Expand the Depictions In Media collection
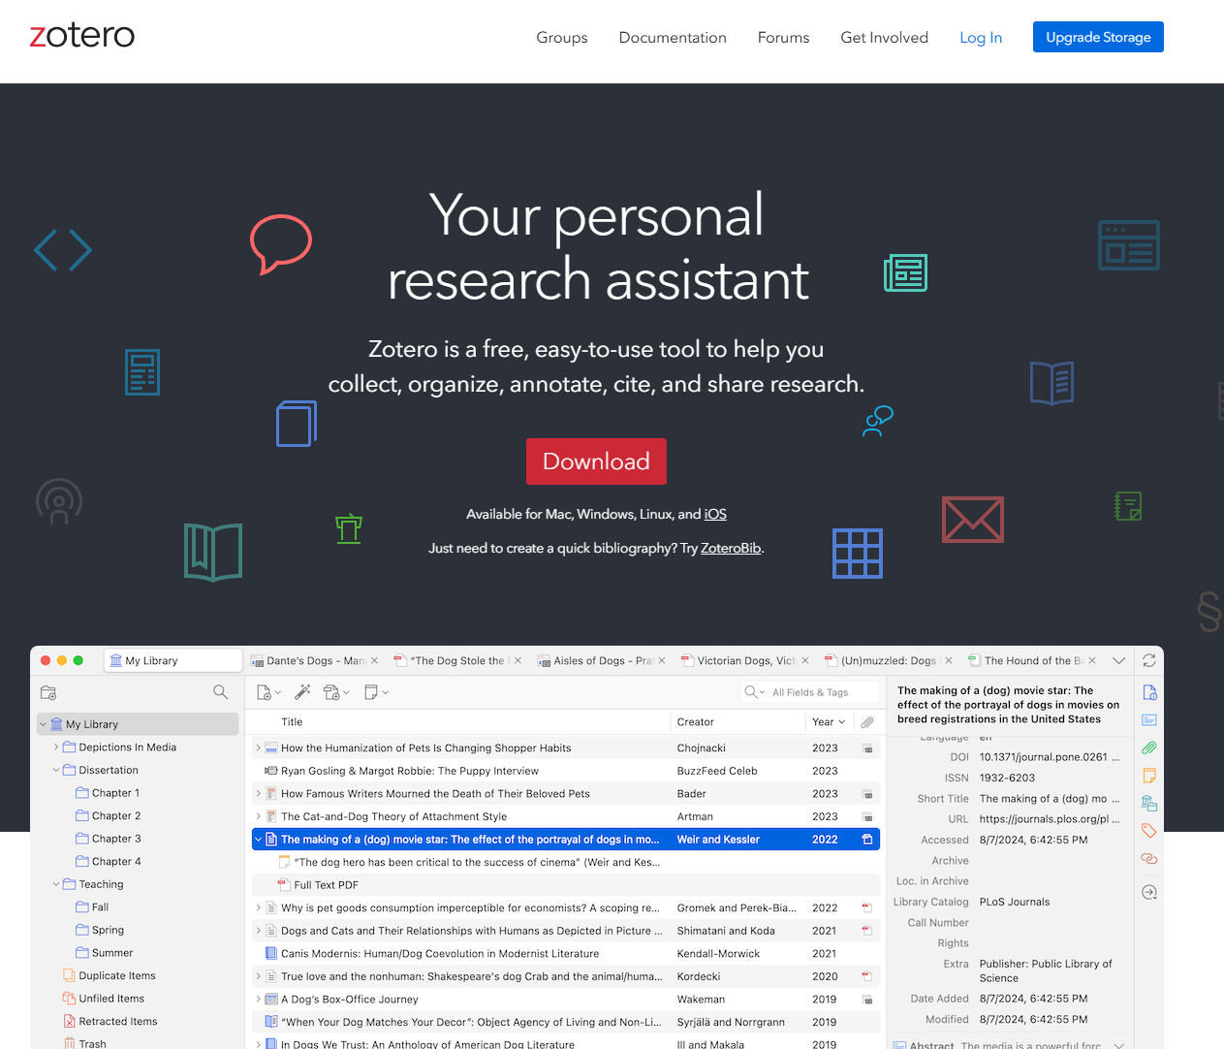Screen dimensions: 1224x1049 pos(58,747)
